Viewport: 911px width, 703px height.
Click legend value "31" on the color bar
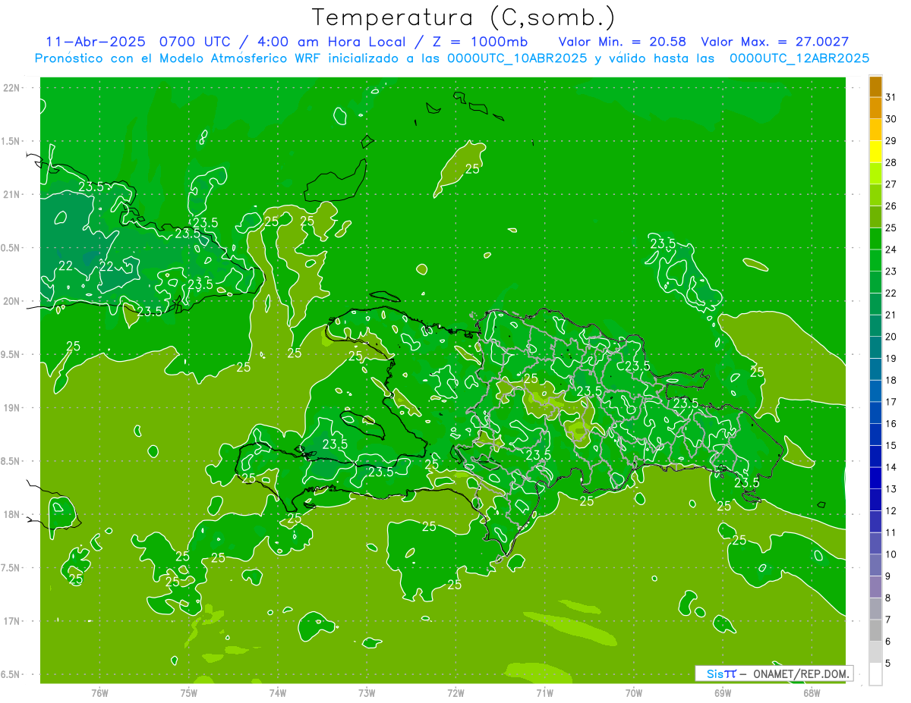(x=891, y=97)
